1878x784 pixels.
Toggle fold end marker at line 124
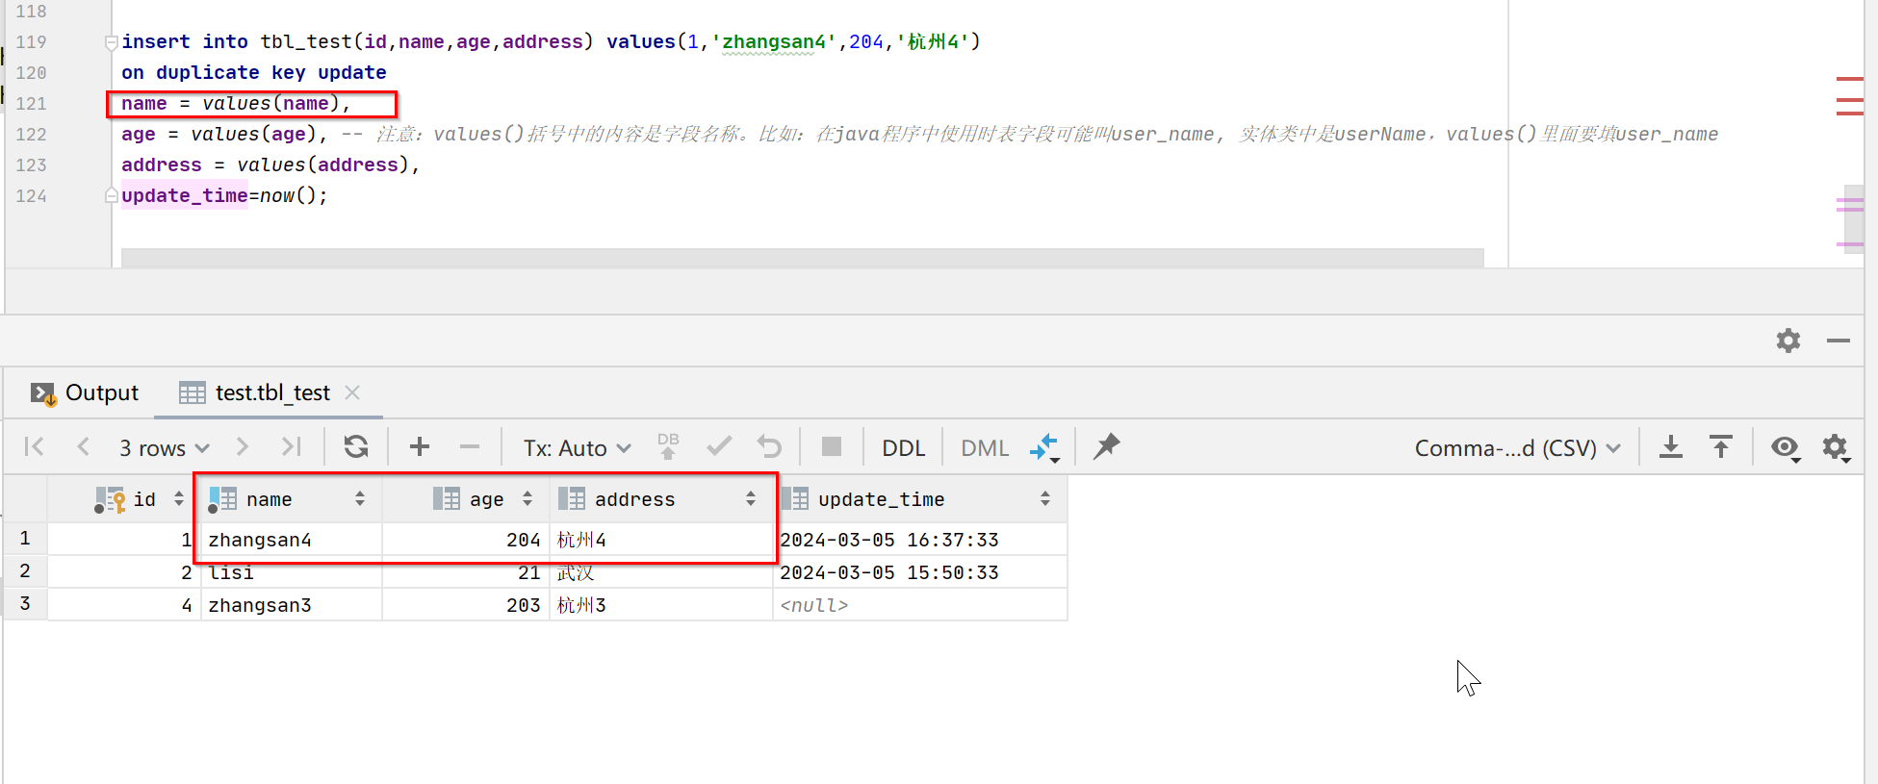[112, 196]
